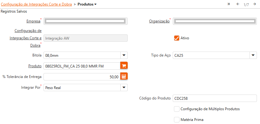Open the Tipo de Aço dropdown
Viewport: 260px width, 124px height.
(x=253, y=55)
